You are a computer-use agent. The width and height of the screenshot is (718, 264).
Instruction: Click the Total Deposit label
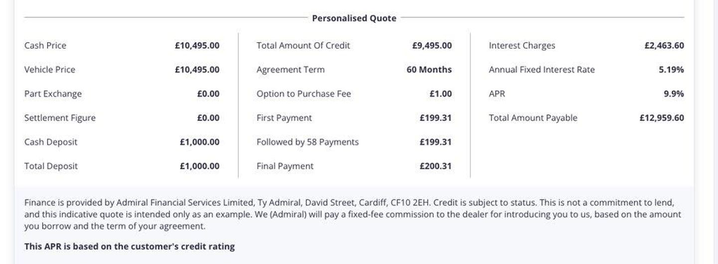(51, 166)
